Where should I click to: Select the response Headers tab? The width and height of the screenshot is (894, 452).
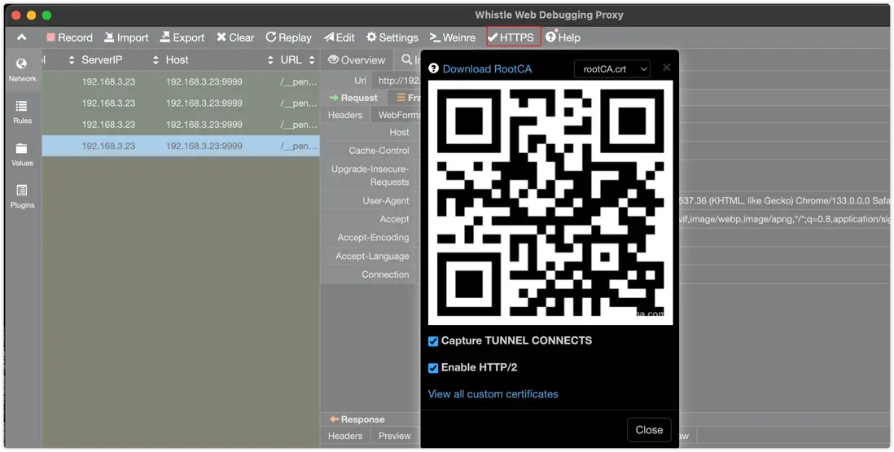pyautogui.click(x=345, y=436)
